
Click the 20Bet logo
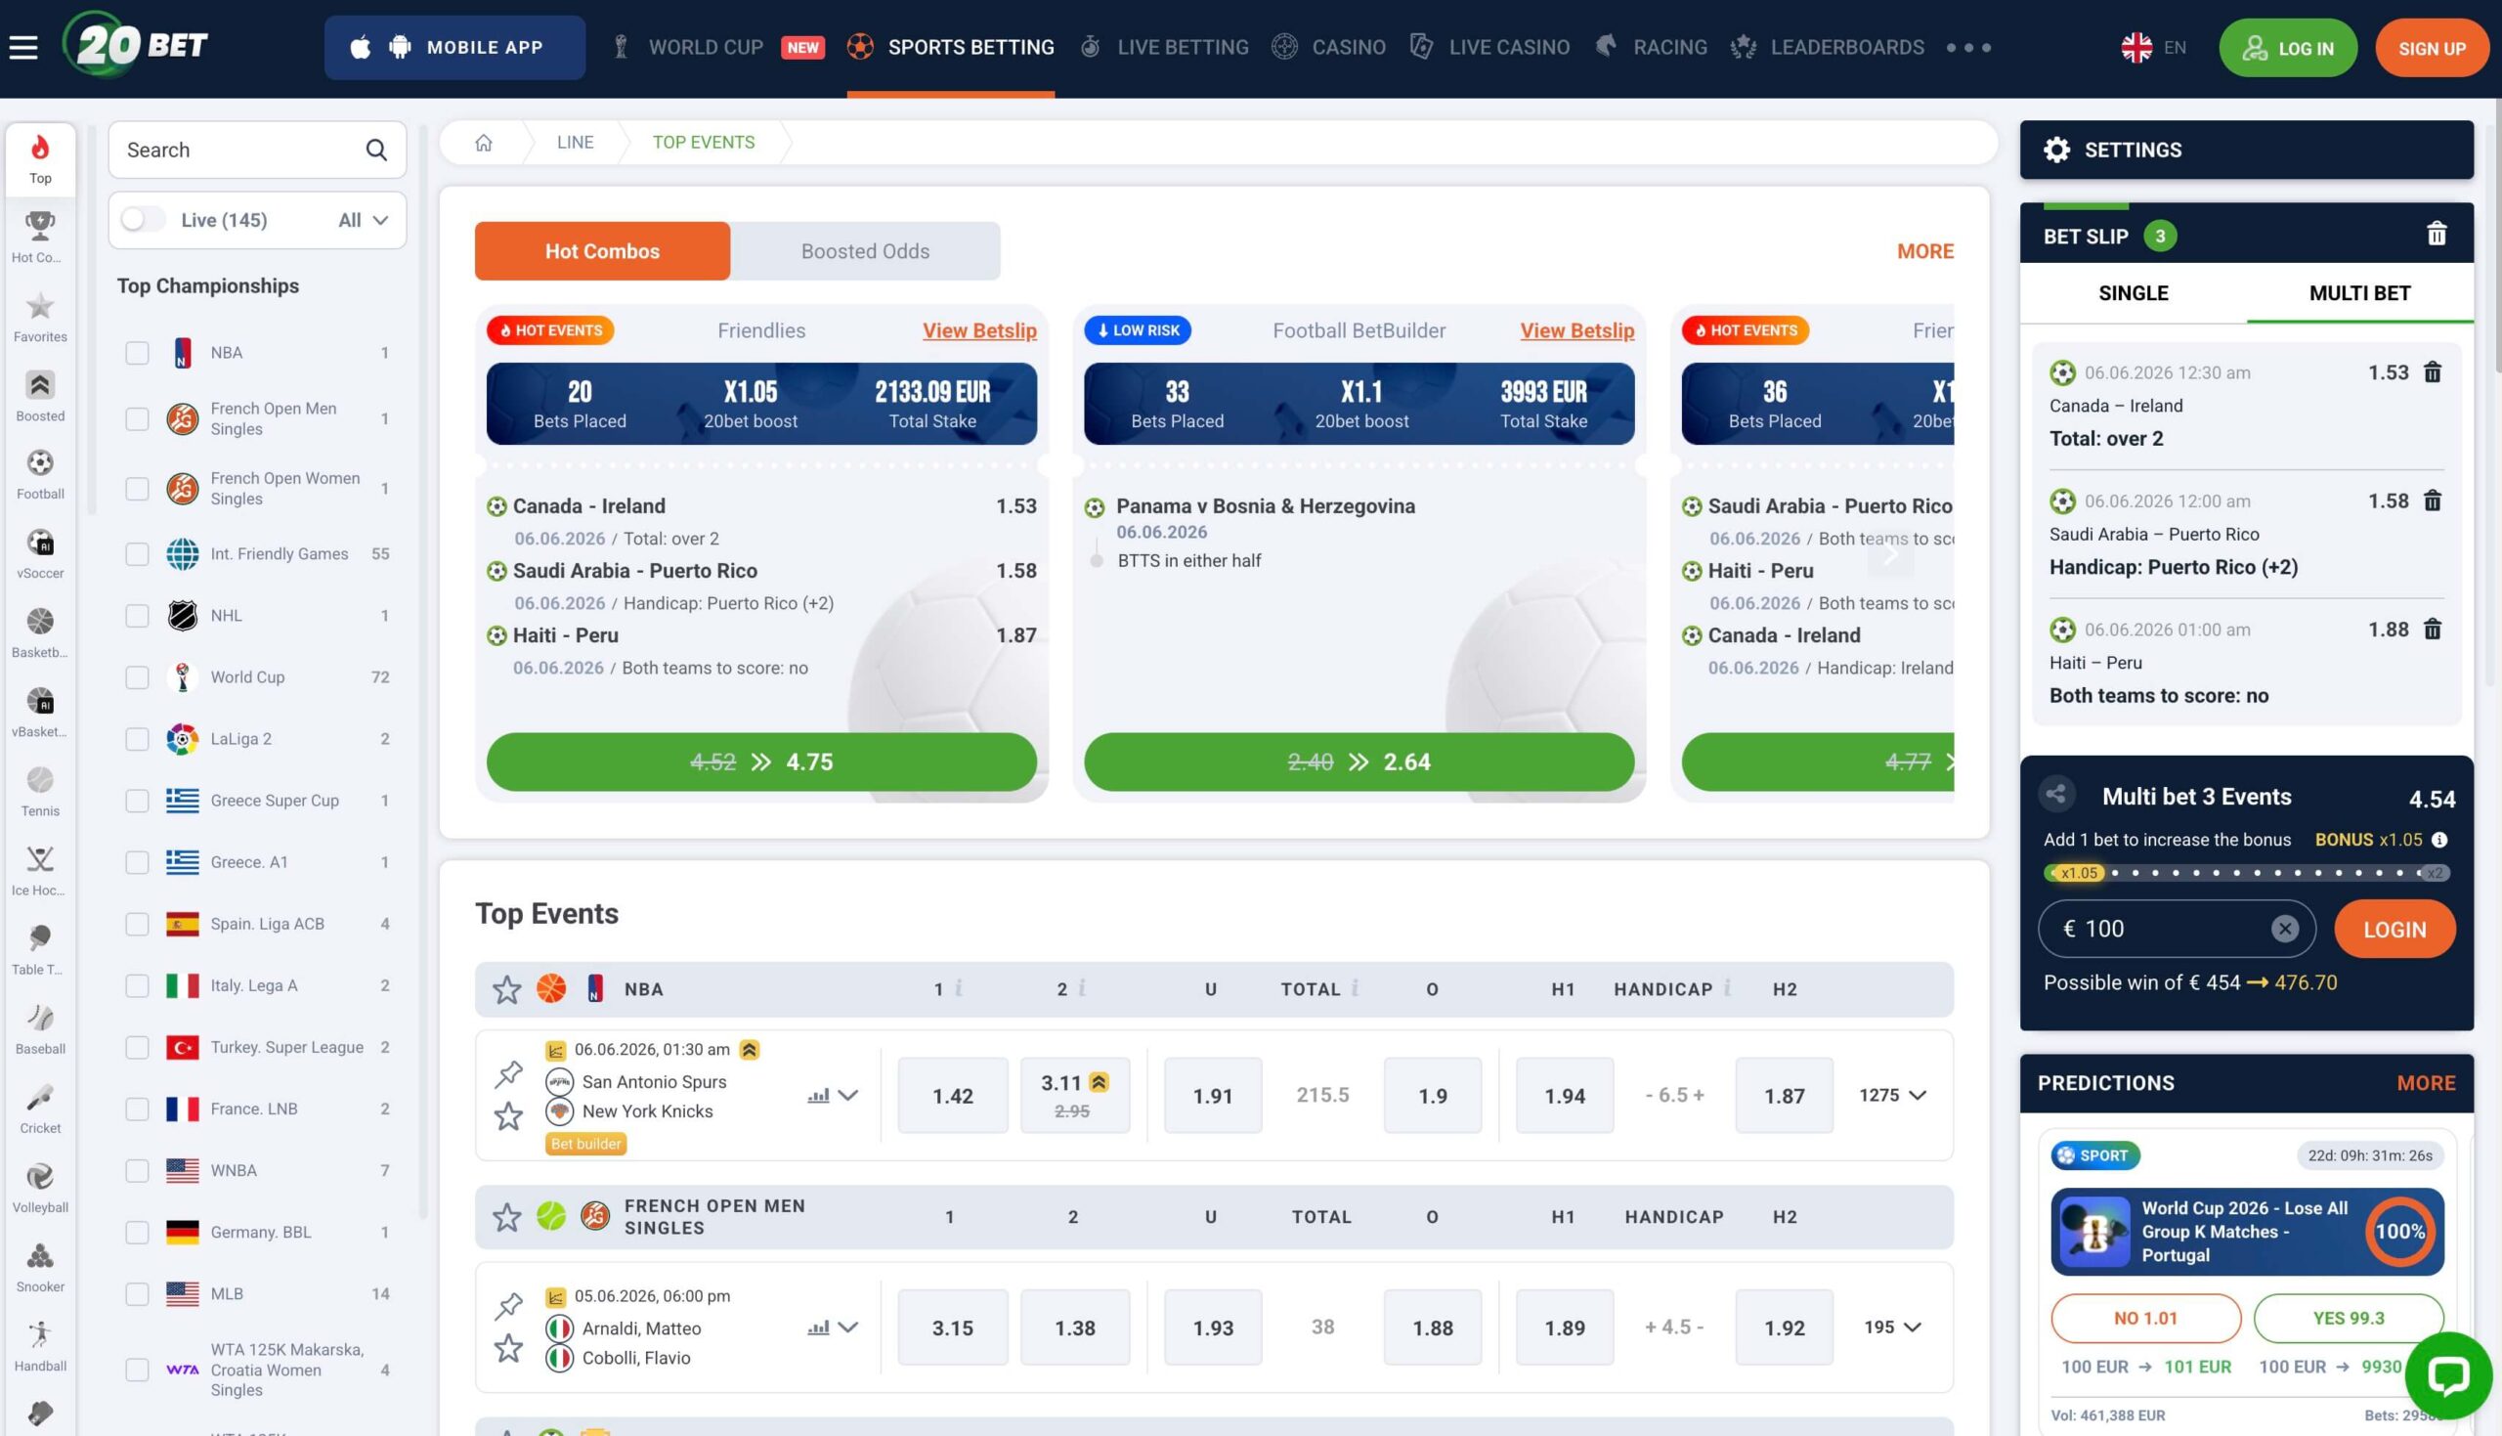(135, 45)
